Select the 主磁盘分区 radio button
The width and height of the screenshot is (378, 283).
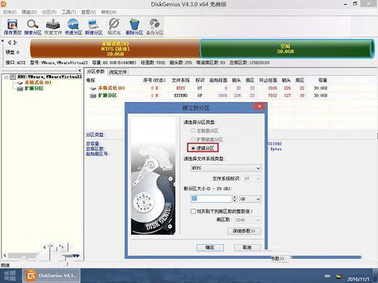click(193, 131)
